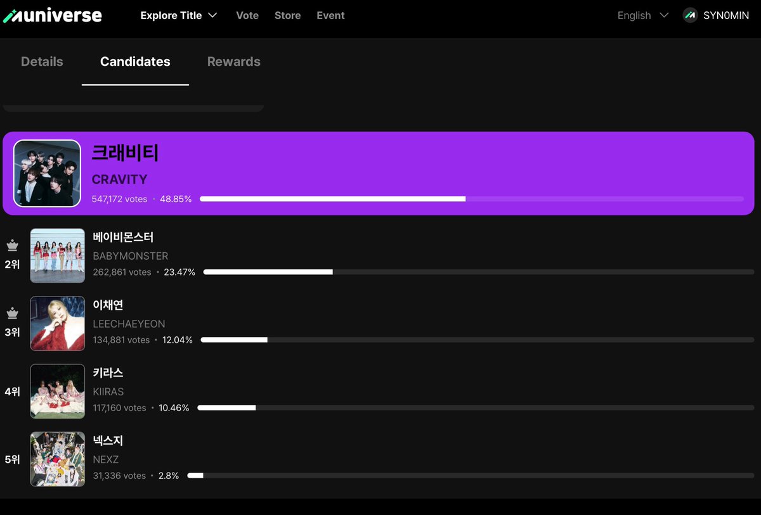
Task: Click the BABYMONSTER English name
Action: tap(131, 256)
